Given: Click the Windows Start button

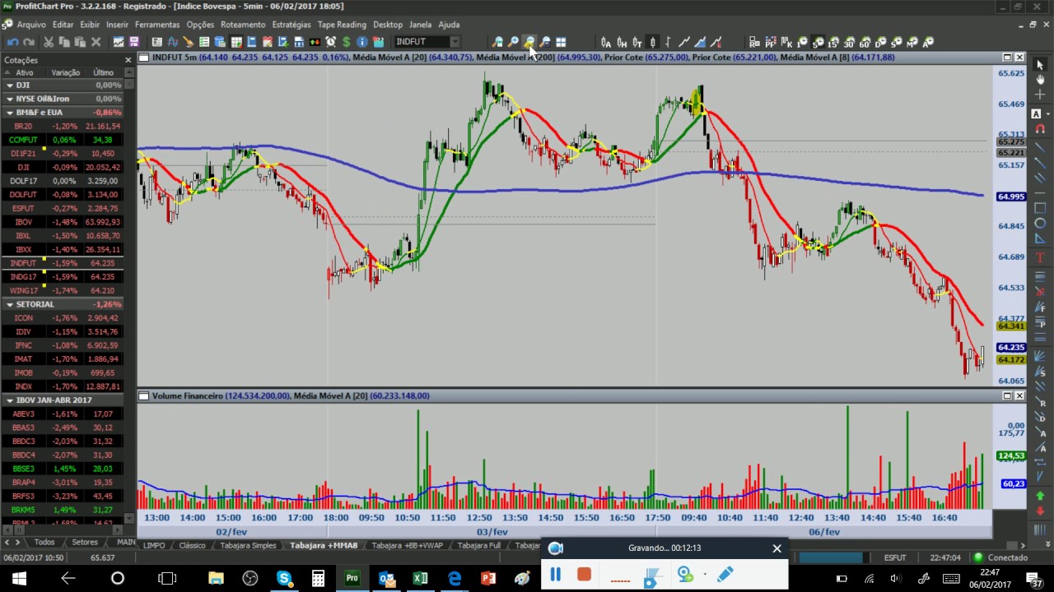Looking at the screenshot, I should [x=18, y=578].
